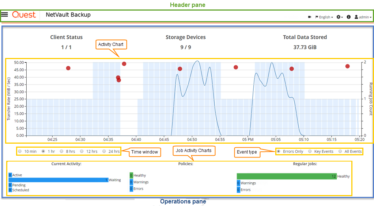The width and height of the screenshot is (374, 206).
Task: Click Policies Errors count
Action: (x=131, y=189)
